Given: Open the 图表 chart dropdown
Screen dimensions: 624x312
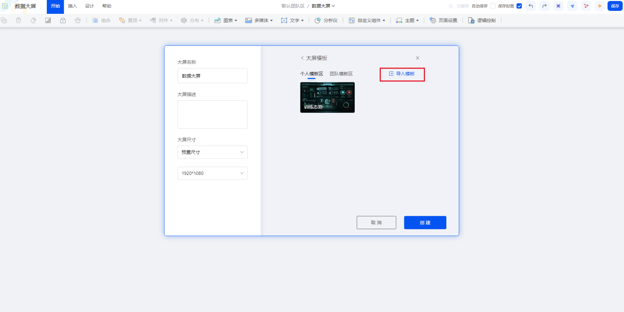Looking at the screenshot, I should coord(225,21).
